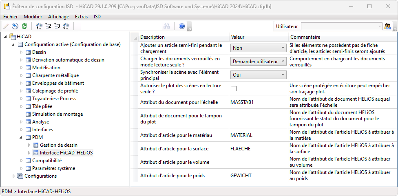Screen dimensions: 398x196
Task: Open the Modifier menu
Action: [x=33, y=17]
